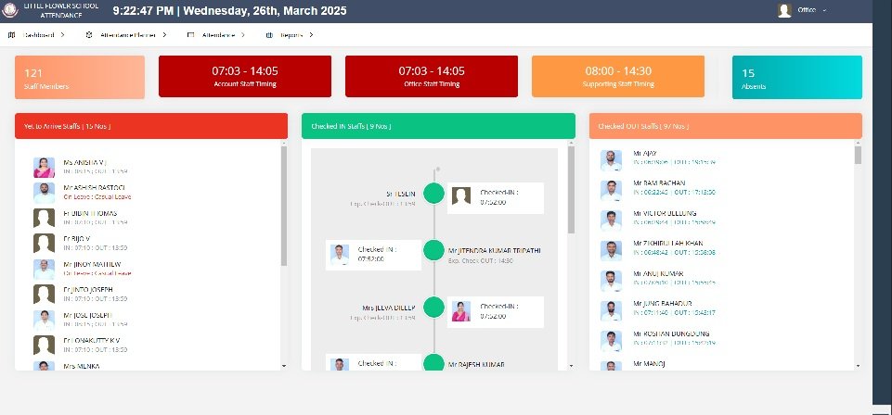Click Sr Teslin's Checked-IN 07:52:00 card
This screenshot has height=415, width=892.
[495, 197]
